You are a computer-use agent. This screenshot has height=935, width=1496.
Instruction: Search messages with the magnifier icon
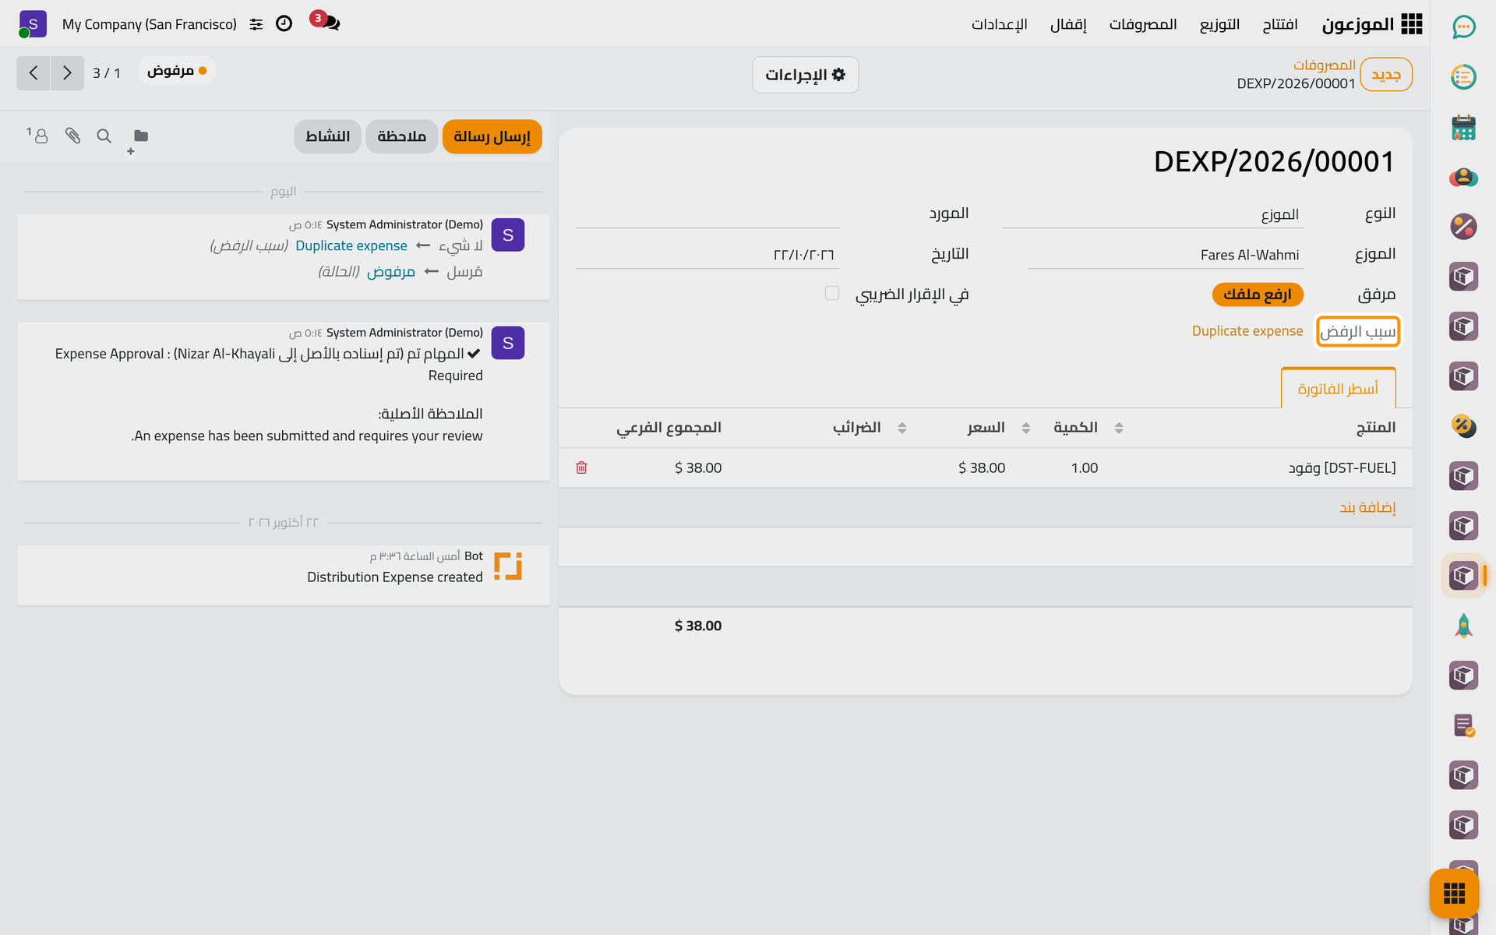click(x=104, y=136)
